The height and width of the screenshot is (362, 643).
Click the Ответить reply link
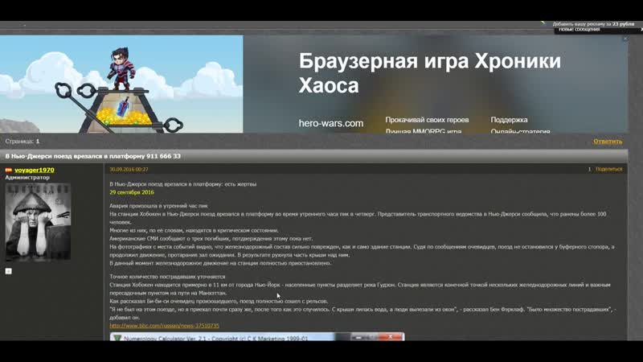pos(608,142)
